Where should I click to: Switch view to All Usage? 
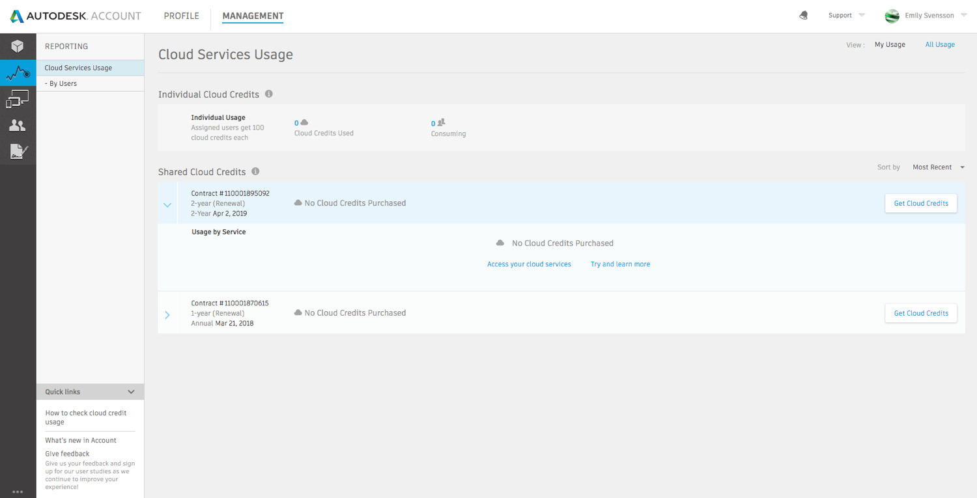tap(940, 44)
